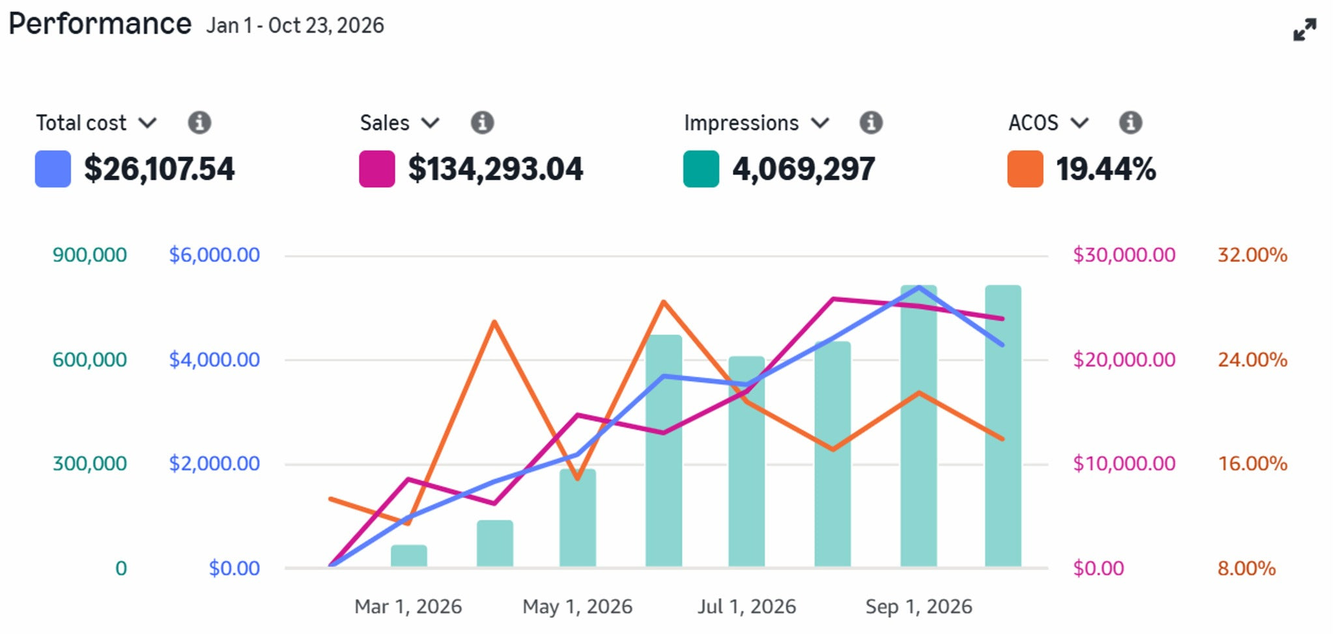Screen dimensions: 1334x634
Task: Click the Jul 1, 2026 axis label
Action: [747, 607]
